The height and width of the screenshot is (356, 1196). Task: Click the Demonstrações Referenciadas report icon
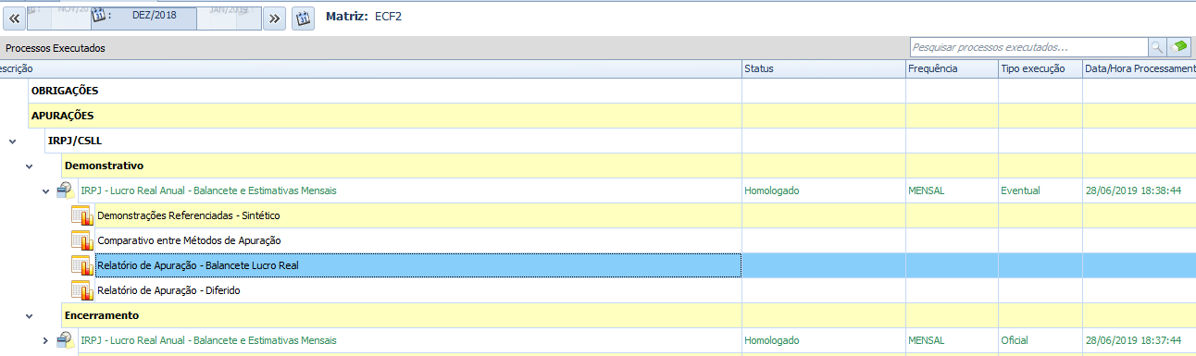81,215
